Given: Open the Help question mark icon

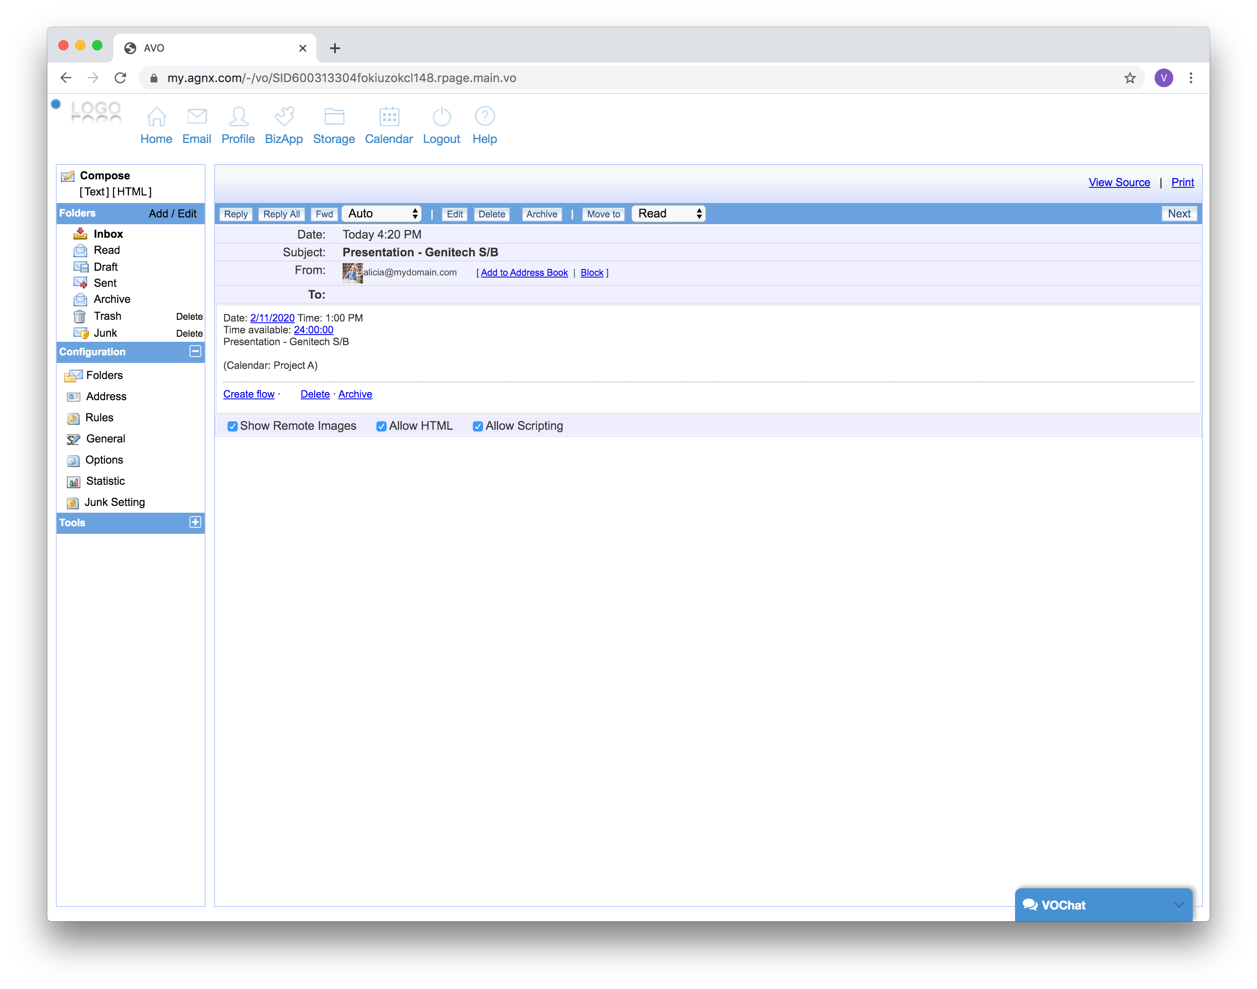Looking at the screenshot, I should click(485, 116).
